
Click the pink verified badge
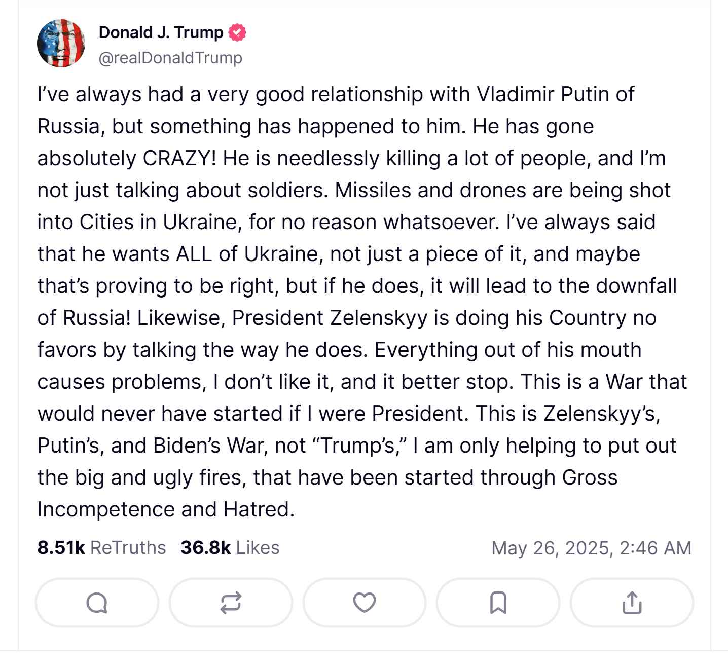tap(237, 33)
